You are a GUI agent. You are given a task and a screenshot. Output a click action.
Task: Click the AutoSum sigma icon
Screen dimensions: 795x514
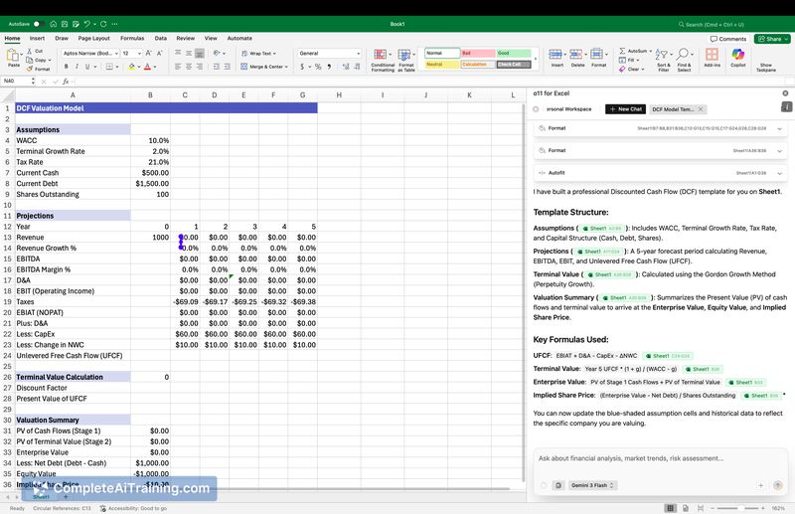[x=621, y=50]
